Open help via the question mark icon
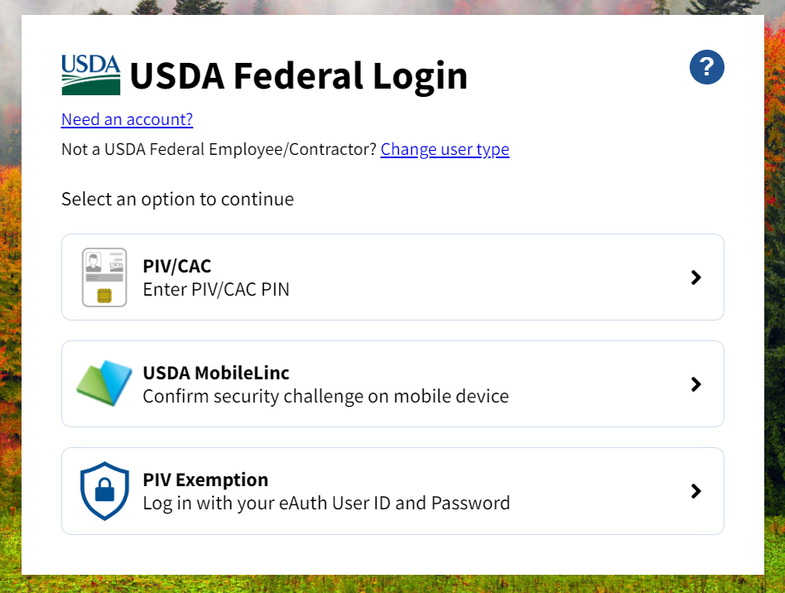This screenshot has height=593, width=785. (707, 67)
